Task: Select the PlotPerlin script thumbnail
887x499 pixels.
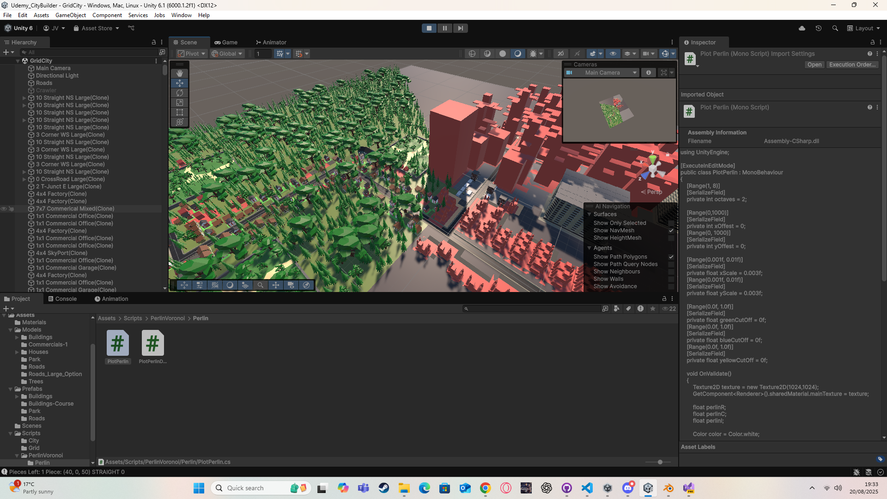Action: pos(118,347)
